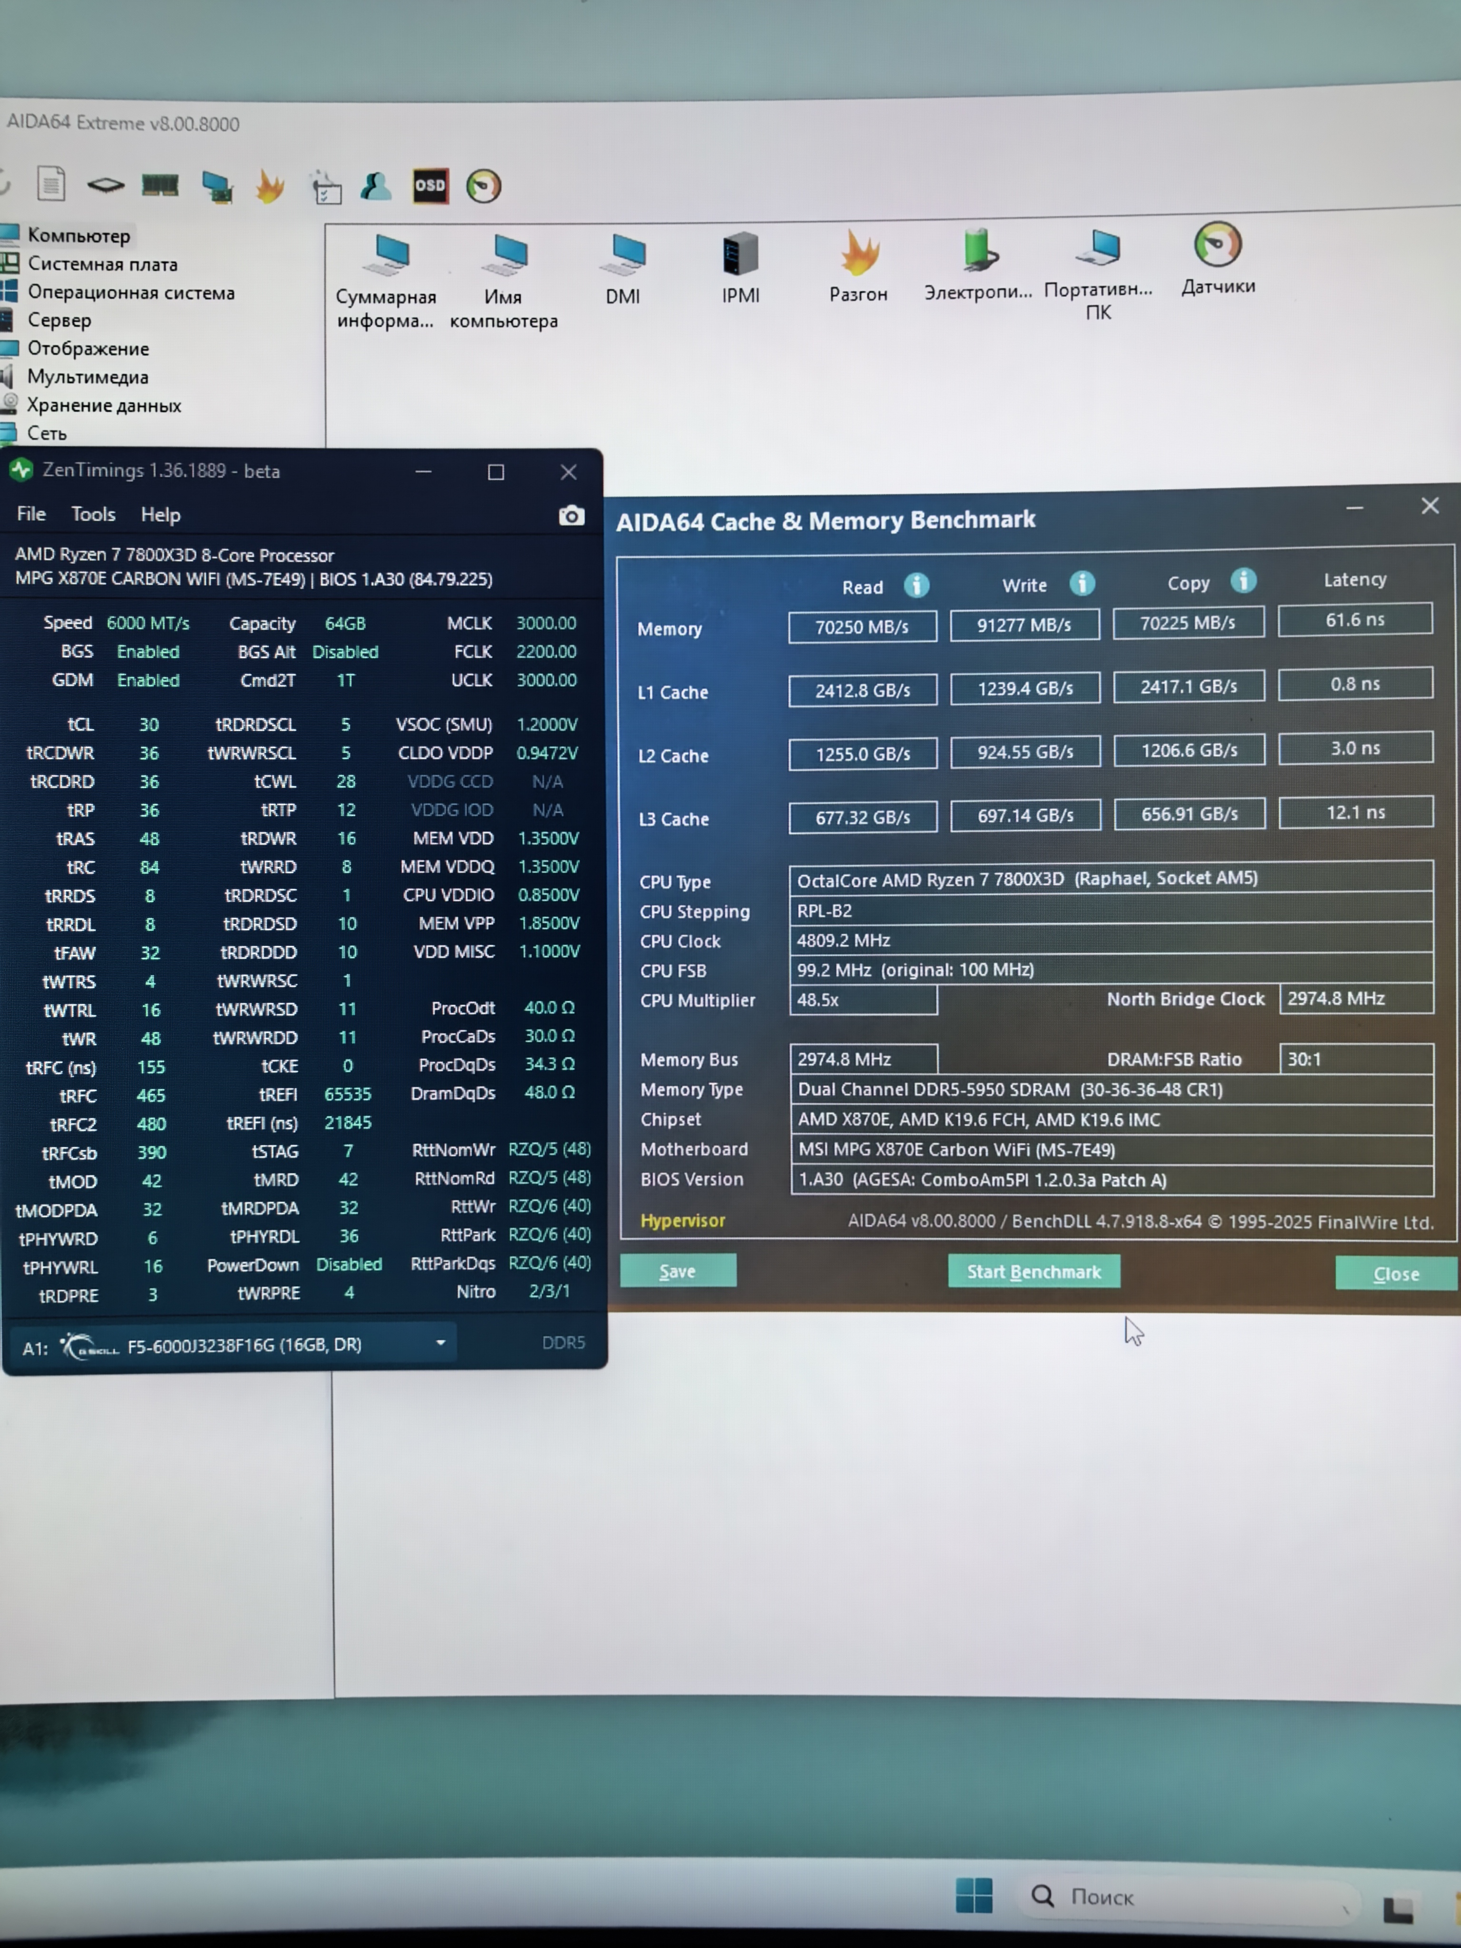Click the toolbar memory RAM icon
Image resolution: width=1461 pixels, height=1948 pixels.
pyautogui.click(x=160, y=186)
